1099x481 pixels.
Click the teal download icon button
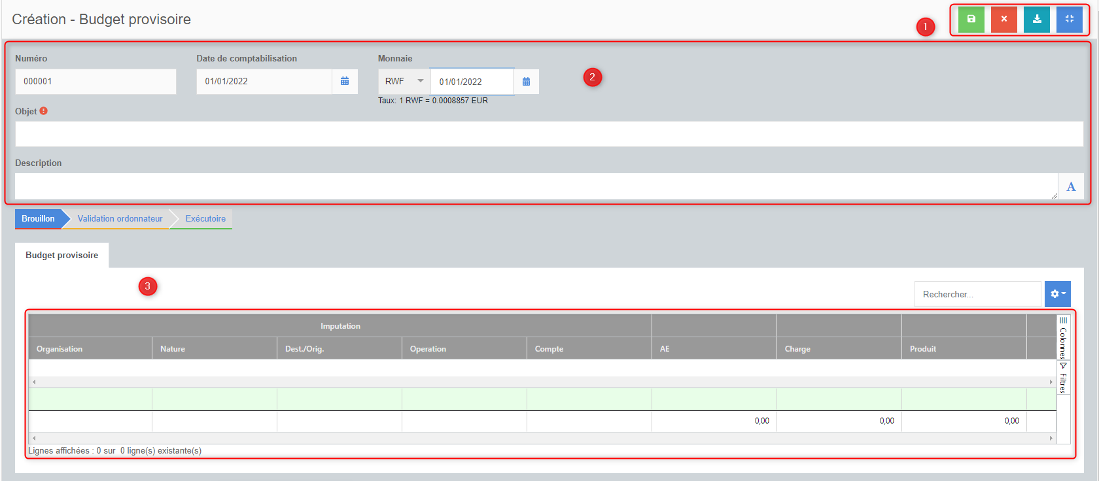(1036, 20)
